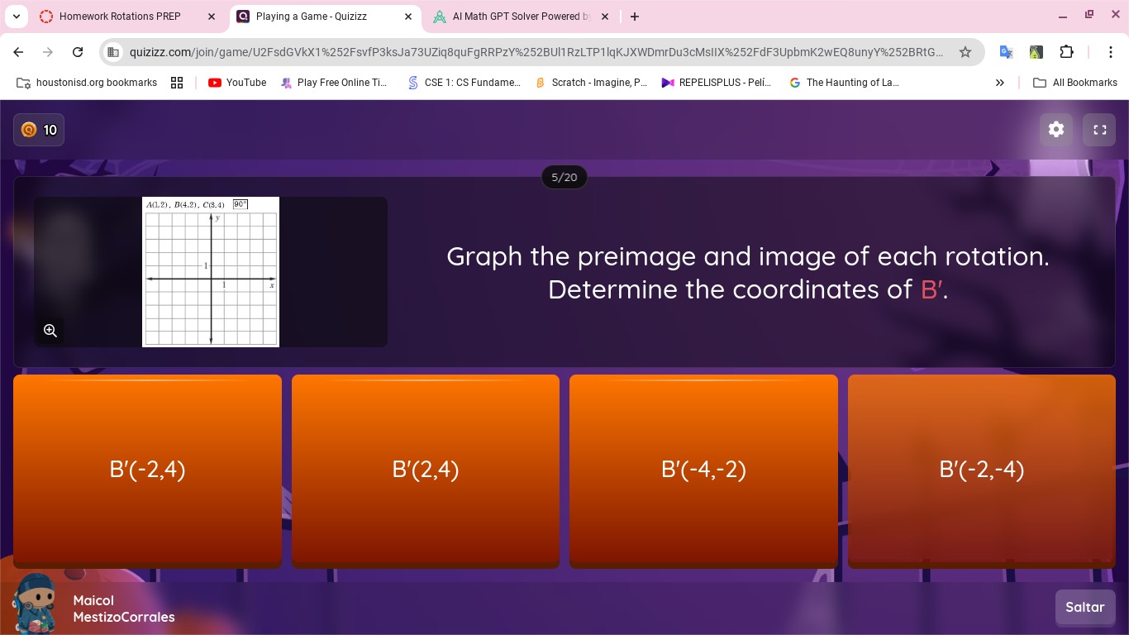
Task: Switch to Homework Rotations PREP tab
Action: (x=120, y=17)
